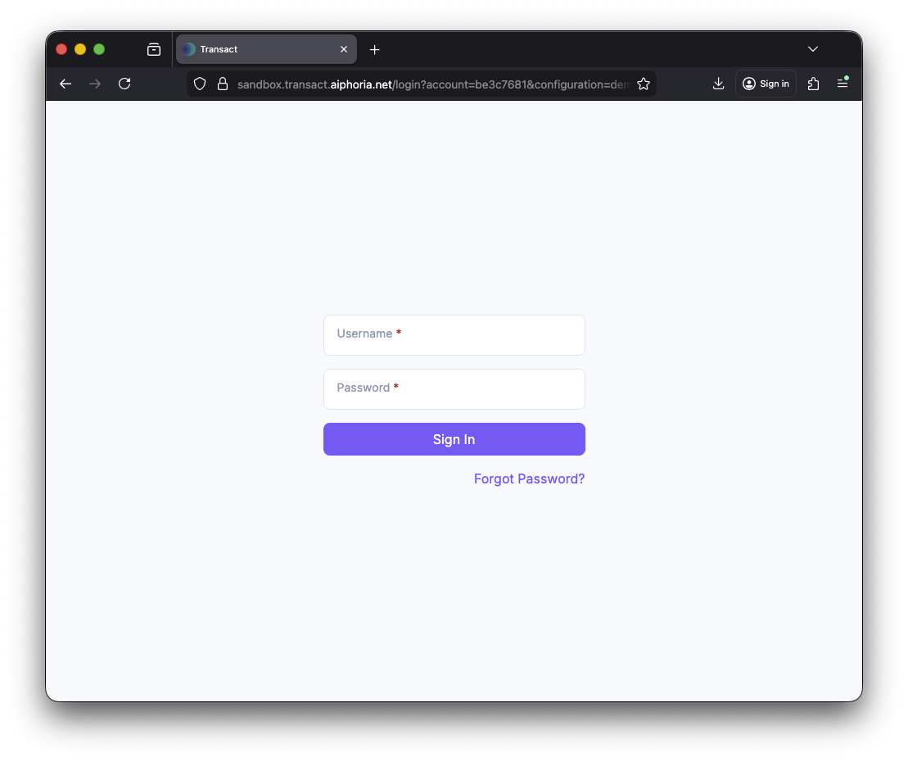Open the downloads panel

pos(718,84)
